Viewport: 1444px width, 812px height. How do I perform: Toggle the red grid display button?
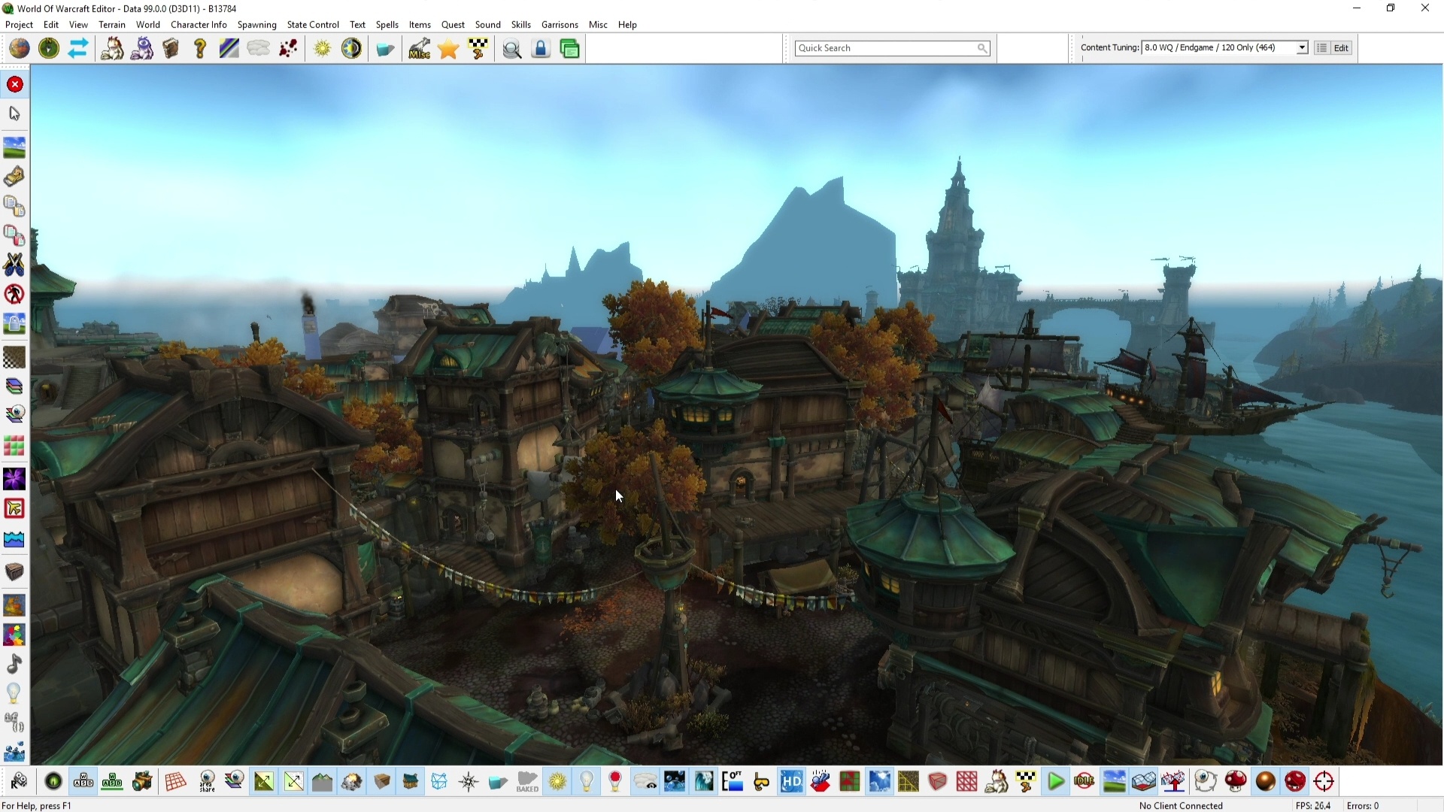(175, 782)
